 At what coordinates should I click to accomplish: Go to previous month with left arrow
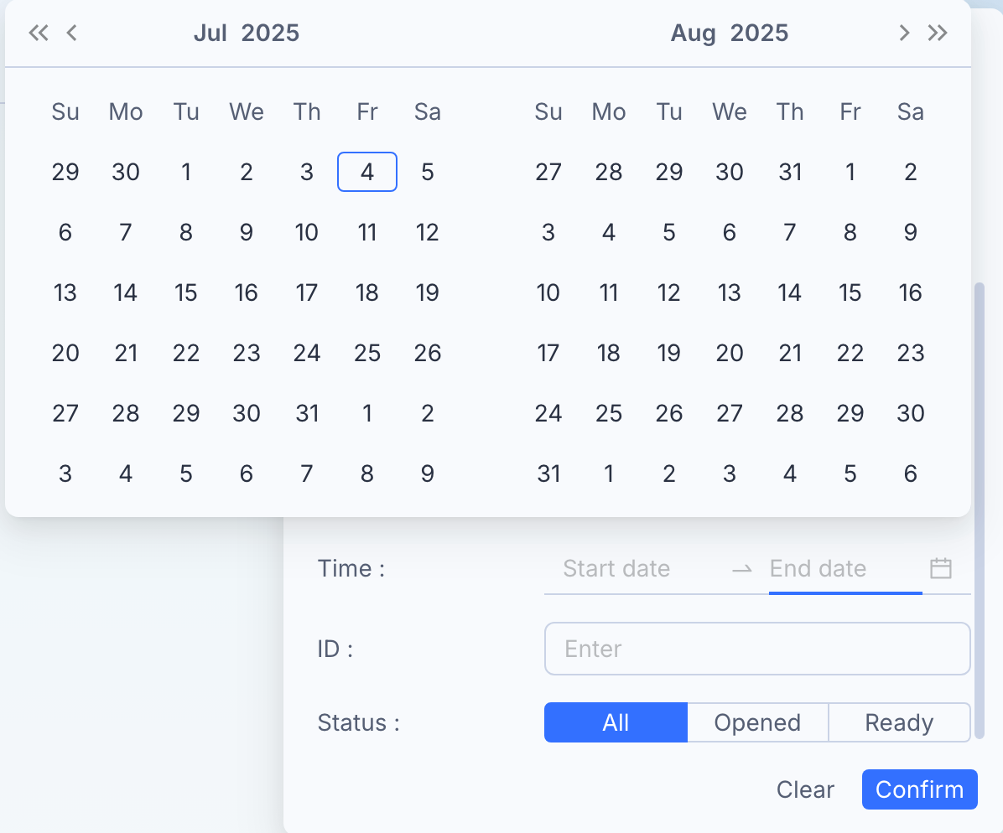pos(71,33)
